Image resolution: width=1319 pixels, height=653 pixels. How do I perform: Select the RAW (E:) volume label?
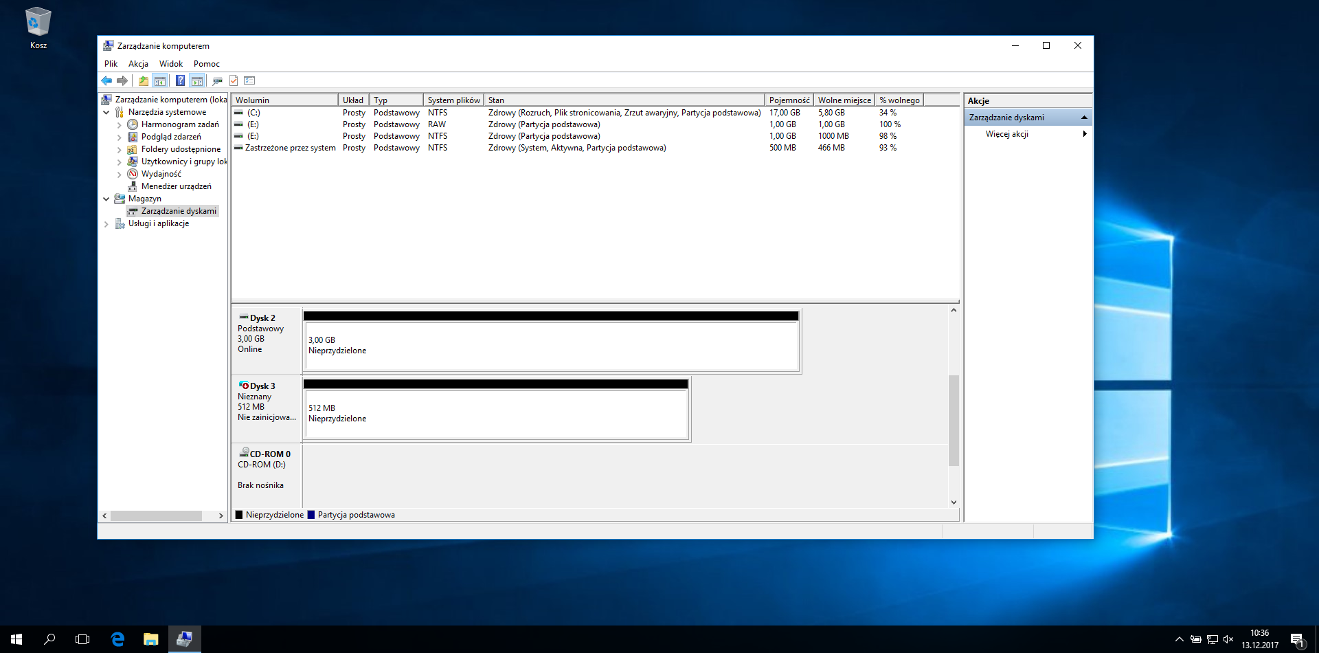point(253,124)
